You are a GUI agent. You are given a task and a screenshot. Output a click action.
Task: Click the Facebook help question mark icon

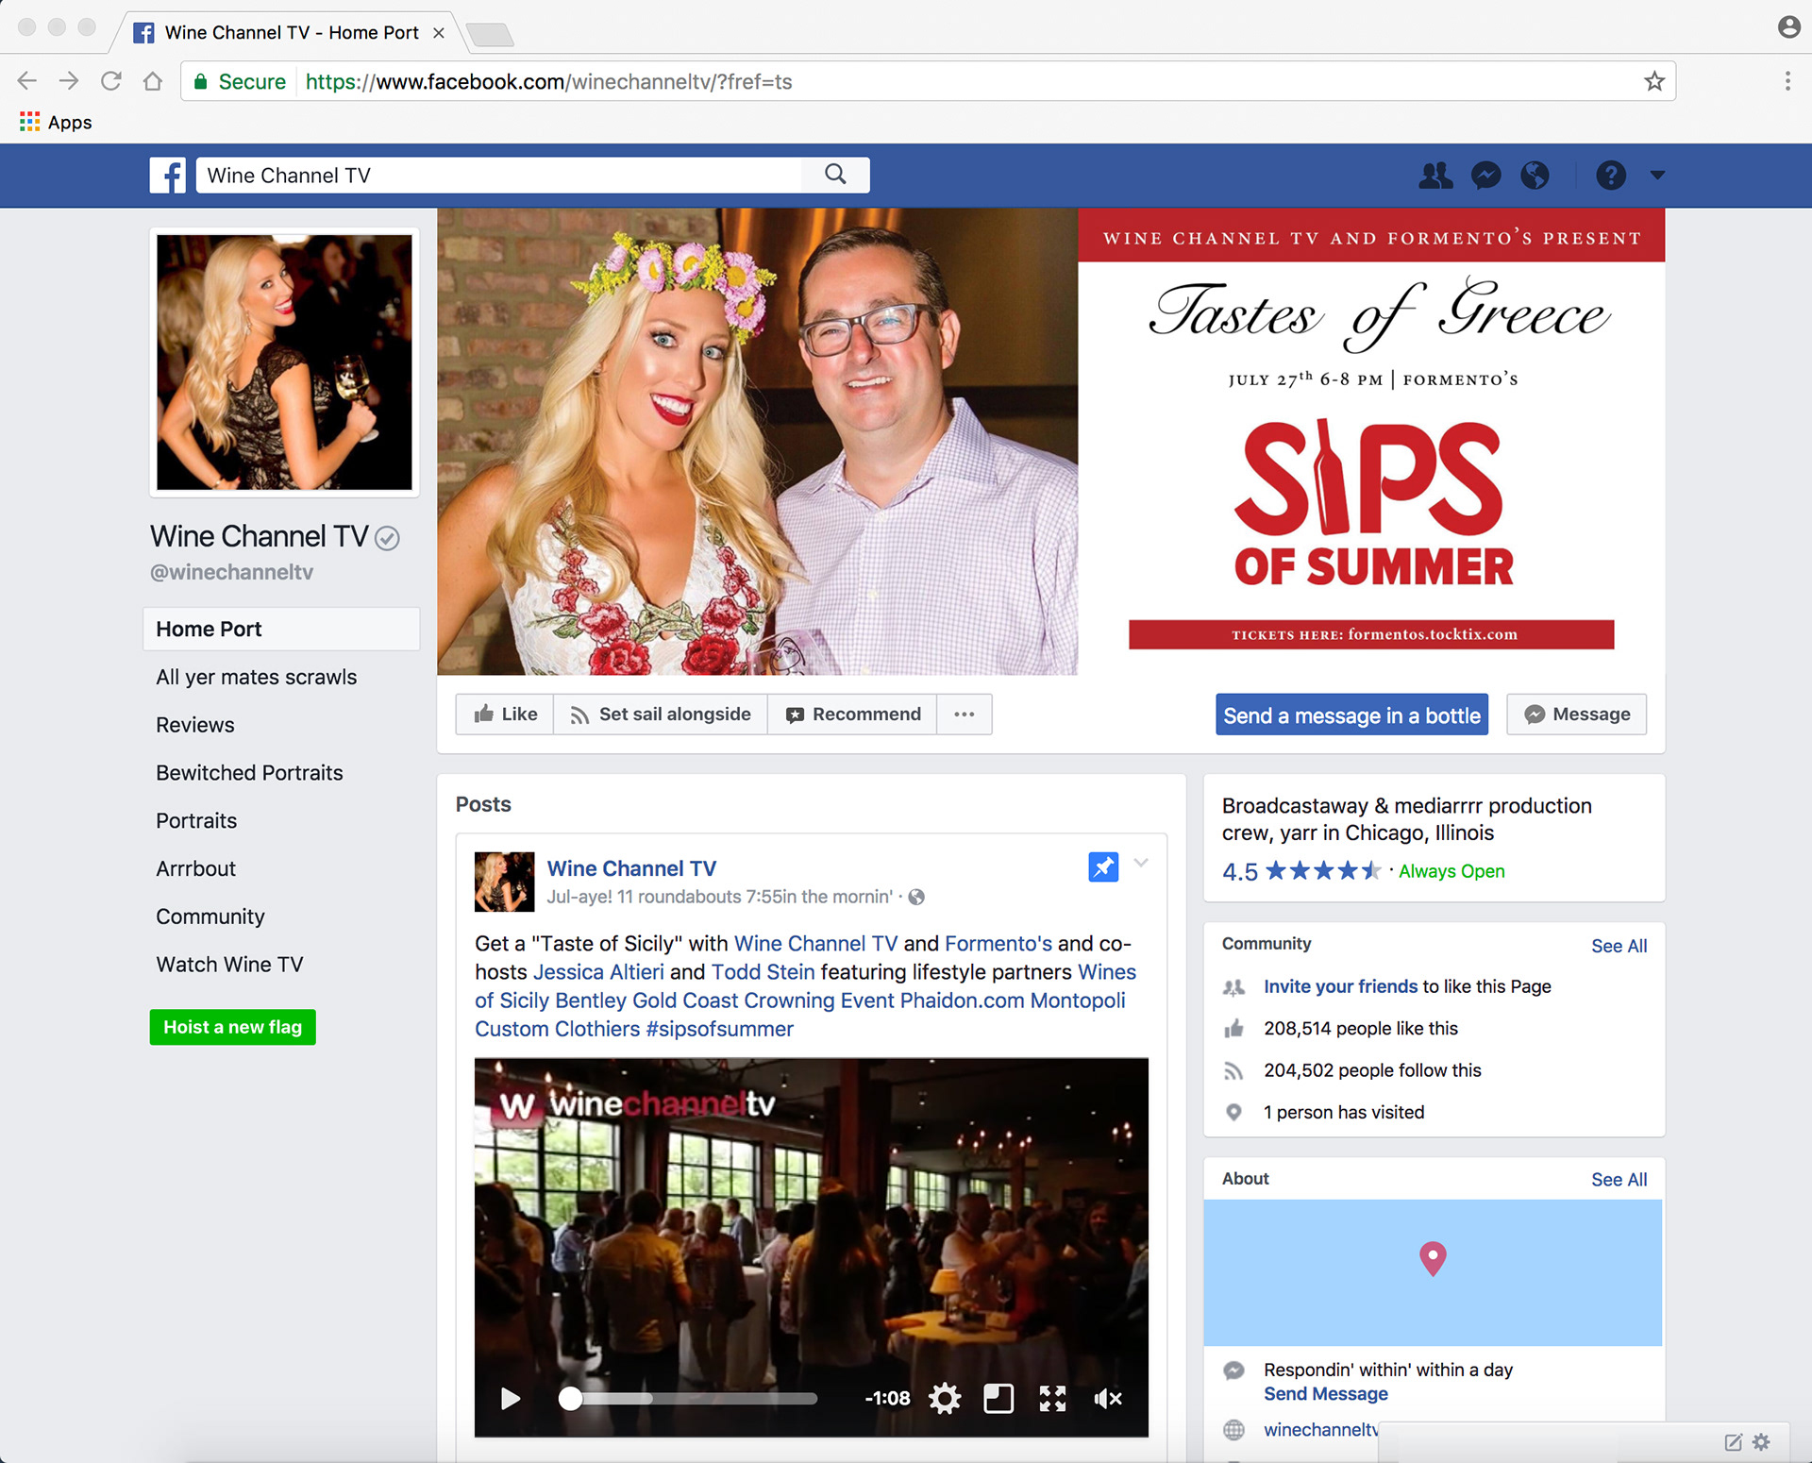tap(1610, 176)
